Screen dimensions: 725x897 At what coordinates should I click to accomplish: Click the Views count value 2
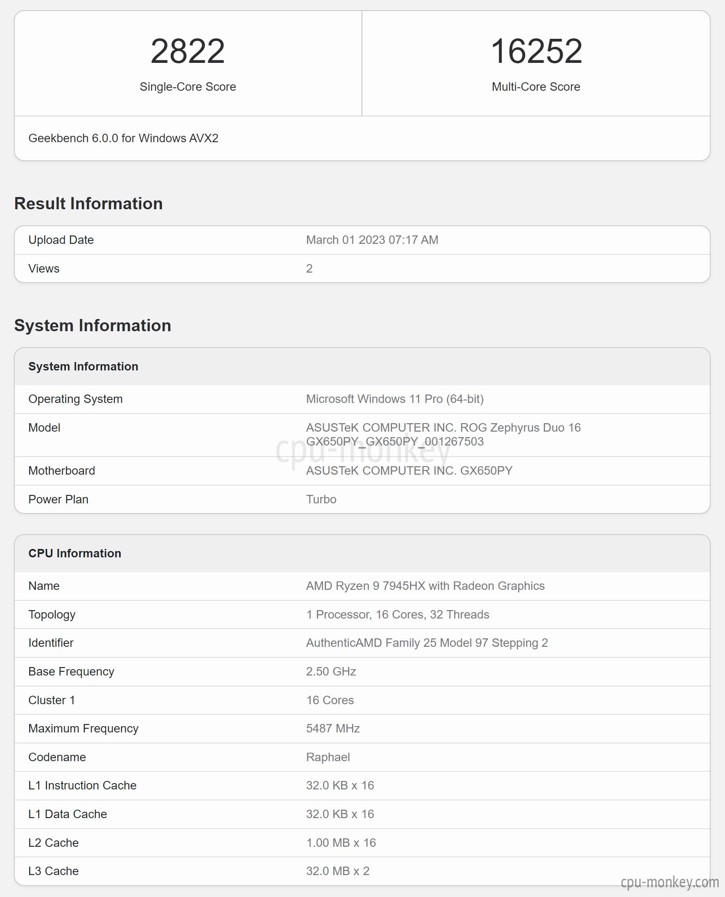click(309, 269)
